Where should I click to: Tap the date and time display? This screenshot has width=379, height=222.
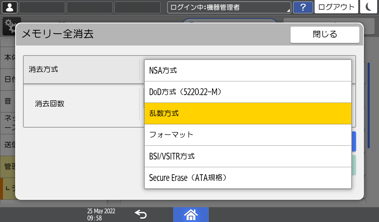[101, 214]
